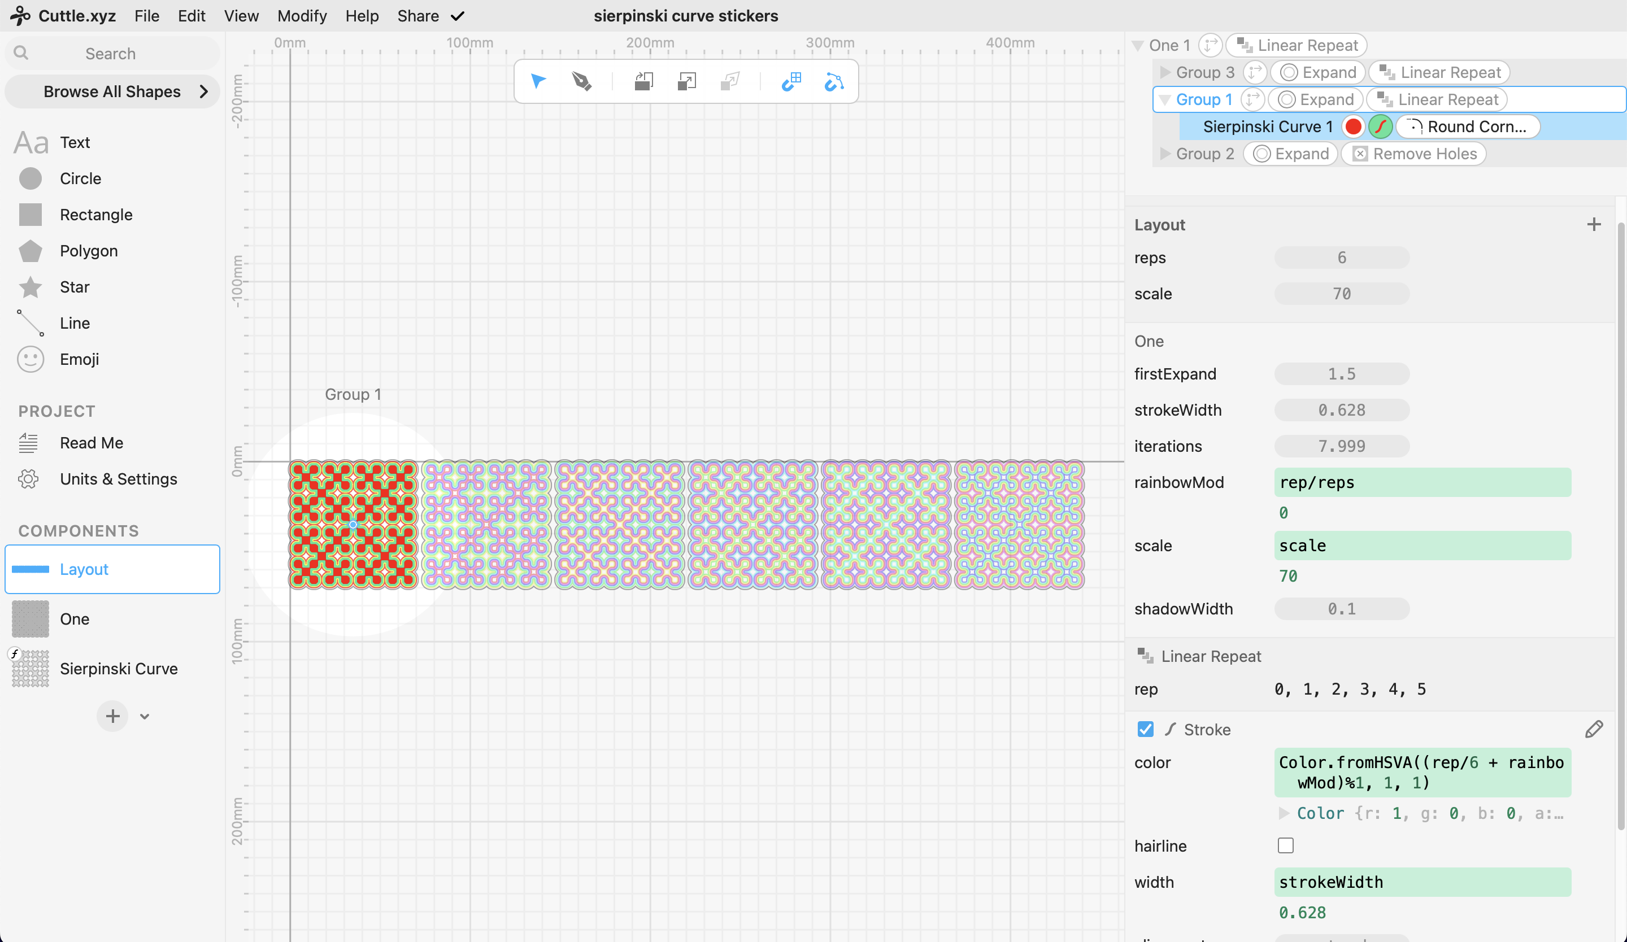Click Browse All Shapes button

[x=112, y=91]
